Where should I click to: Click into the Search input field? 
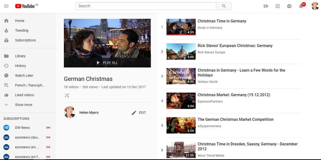pyautogui.click(x=146, y=6)
